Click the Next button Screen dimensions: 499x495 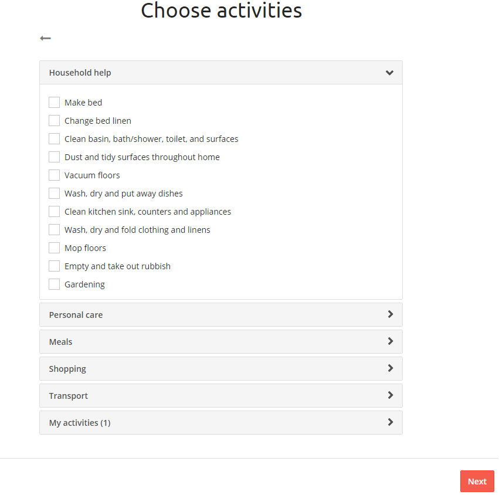coord(477,482)
